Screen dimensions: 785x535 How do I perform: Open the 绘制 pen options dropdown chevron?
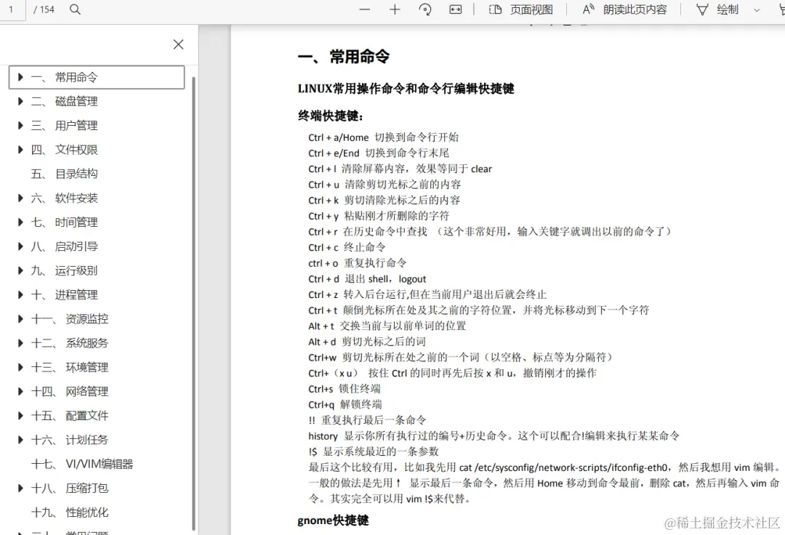coord(756,10)
